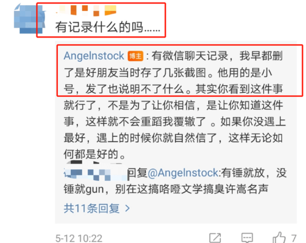
Task: Select the top comment 有记录什么的吗……
Action: click(x=108, y=27)
